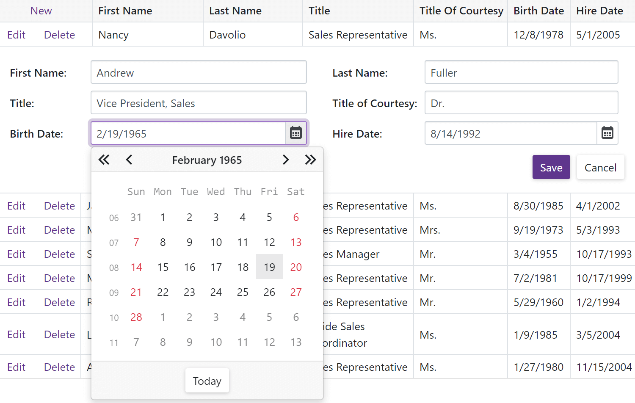Choose February 27 in the calendar
The height and width of the screenshot is (403, 635).
(x=296, y=292)
